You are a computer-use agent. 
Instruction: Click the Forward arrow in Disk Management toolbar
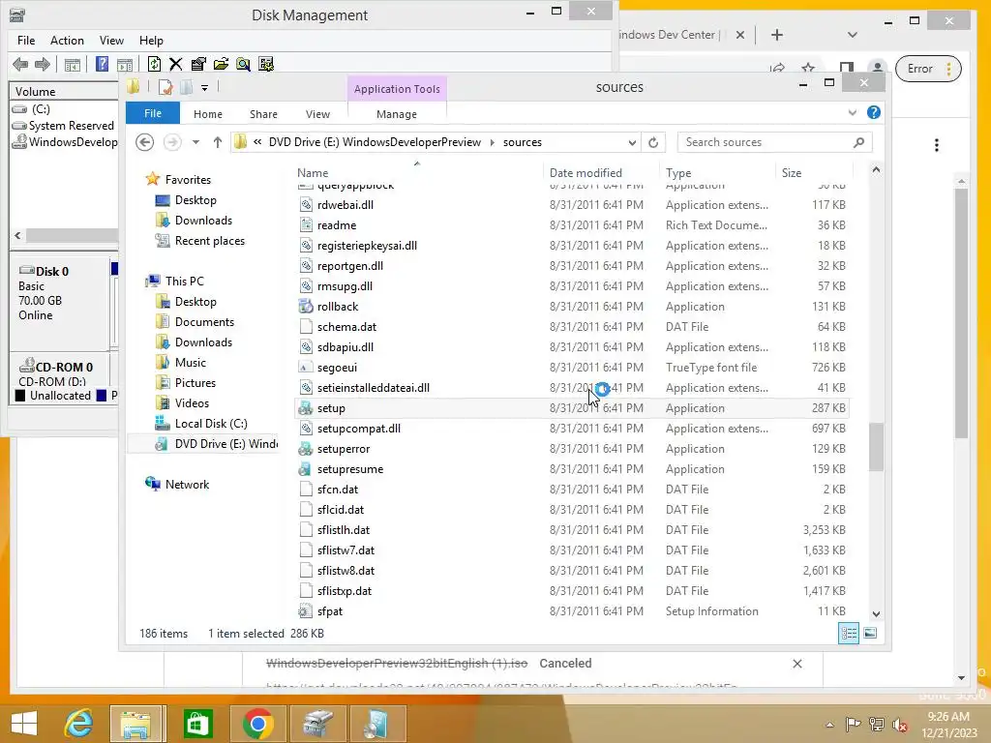[43, 64]
